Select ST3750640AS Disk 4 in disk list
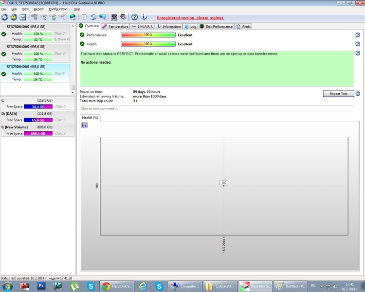Image resolution: width=365 pixels, height=292 pixels. 36,53
